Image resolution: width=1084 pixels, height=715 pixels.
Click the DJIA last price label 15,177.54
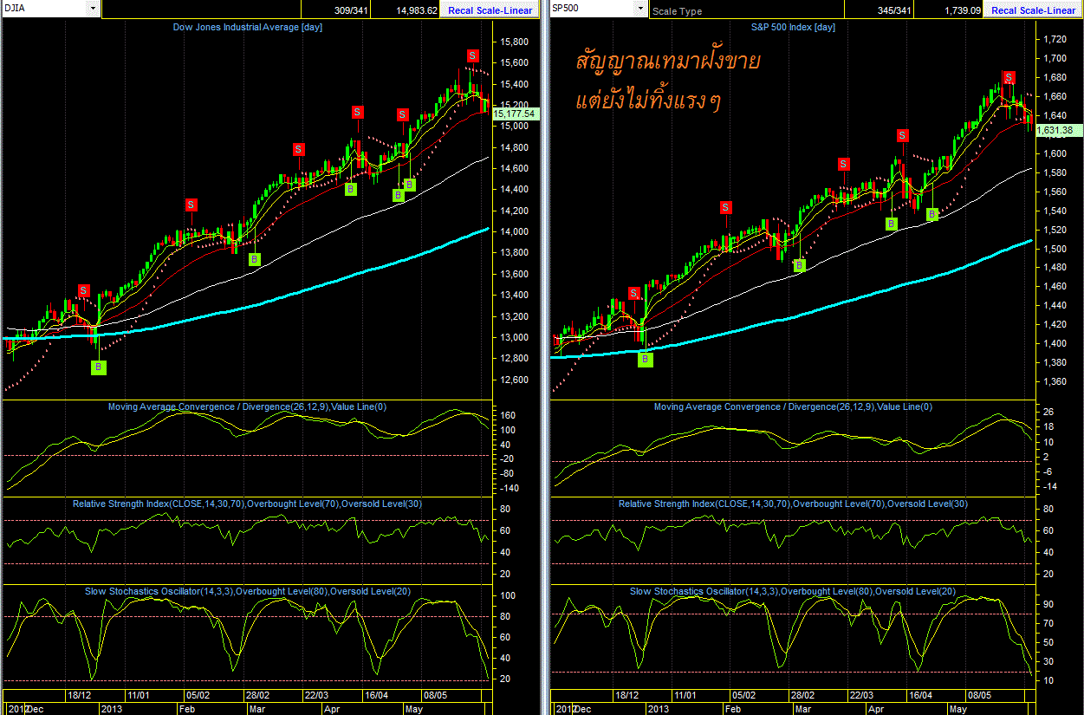coord(516,114)
